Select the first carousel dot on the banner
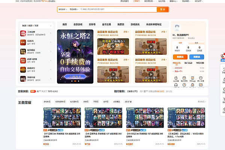Screen dimensions: 225x150 point(72,81)
